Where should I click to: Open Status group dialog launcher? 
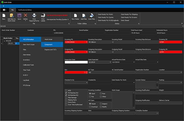(x=139, y=24)
